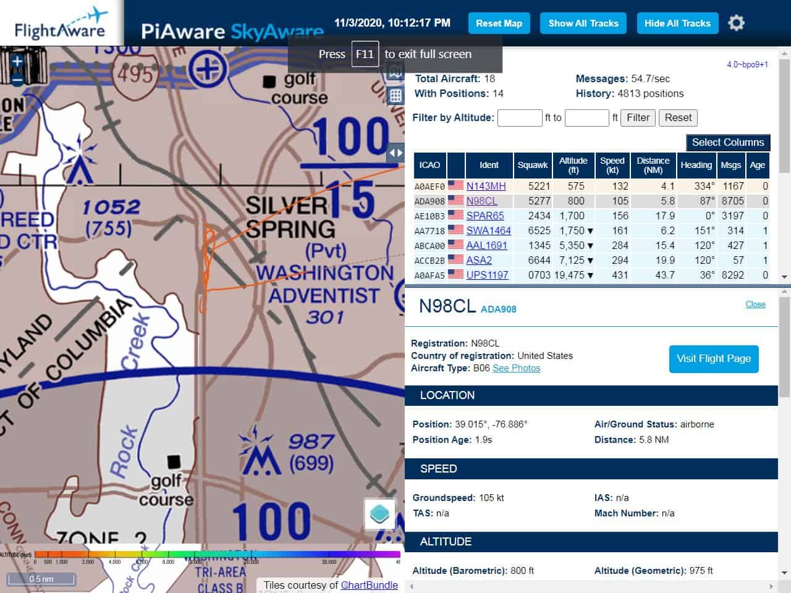Open ChartBundle tiles link
Screen dimensions: 791x593
point(369,585)
